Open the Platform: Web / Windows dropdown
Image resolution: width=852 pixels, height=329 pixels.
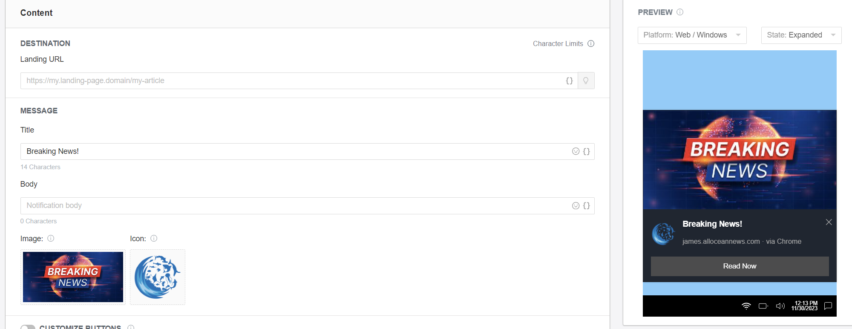click(x=692, y=35)
